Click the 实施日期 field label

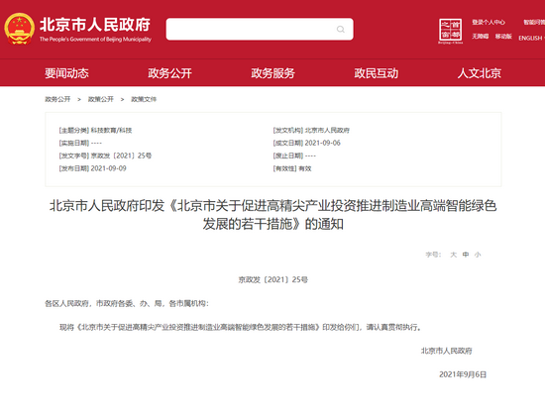tap(74, 143)
